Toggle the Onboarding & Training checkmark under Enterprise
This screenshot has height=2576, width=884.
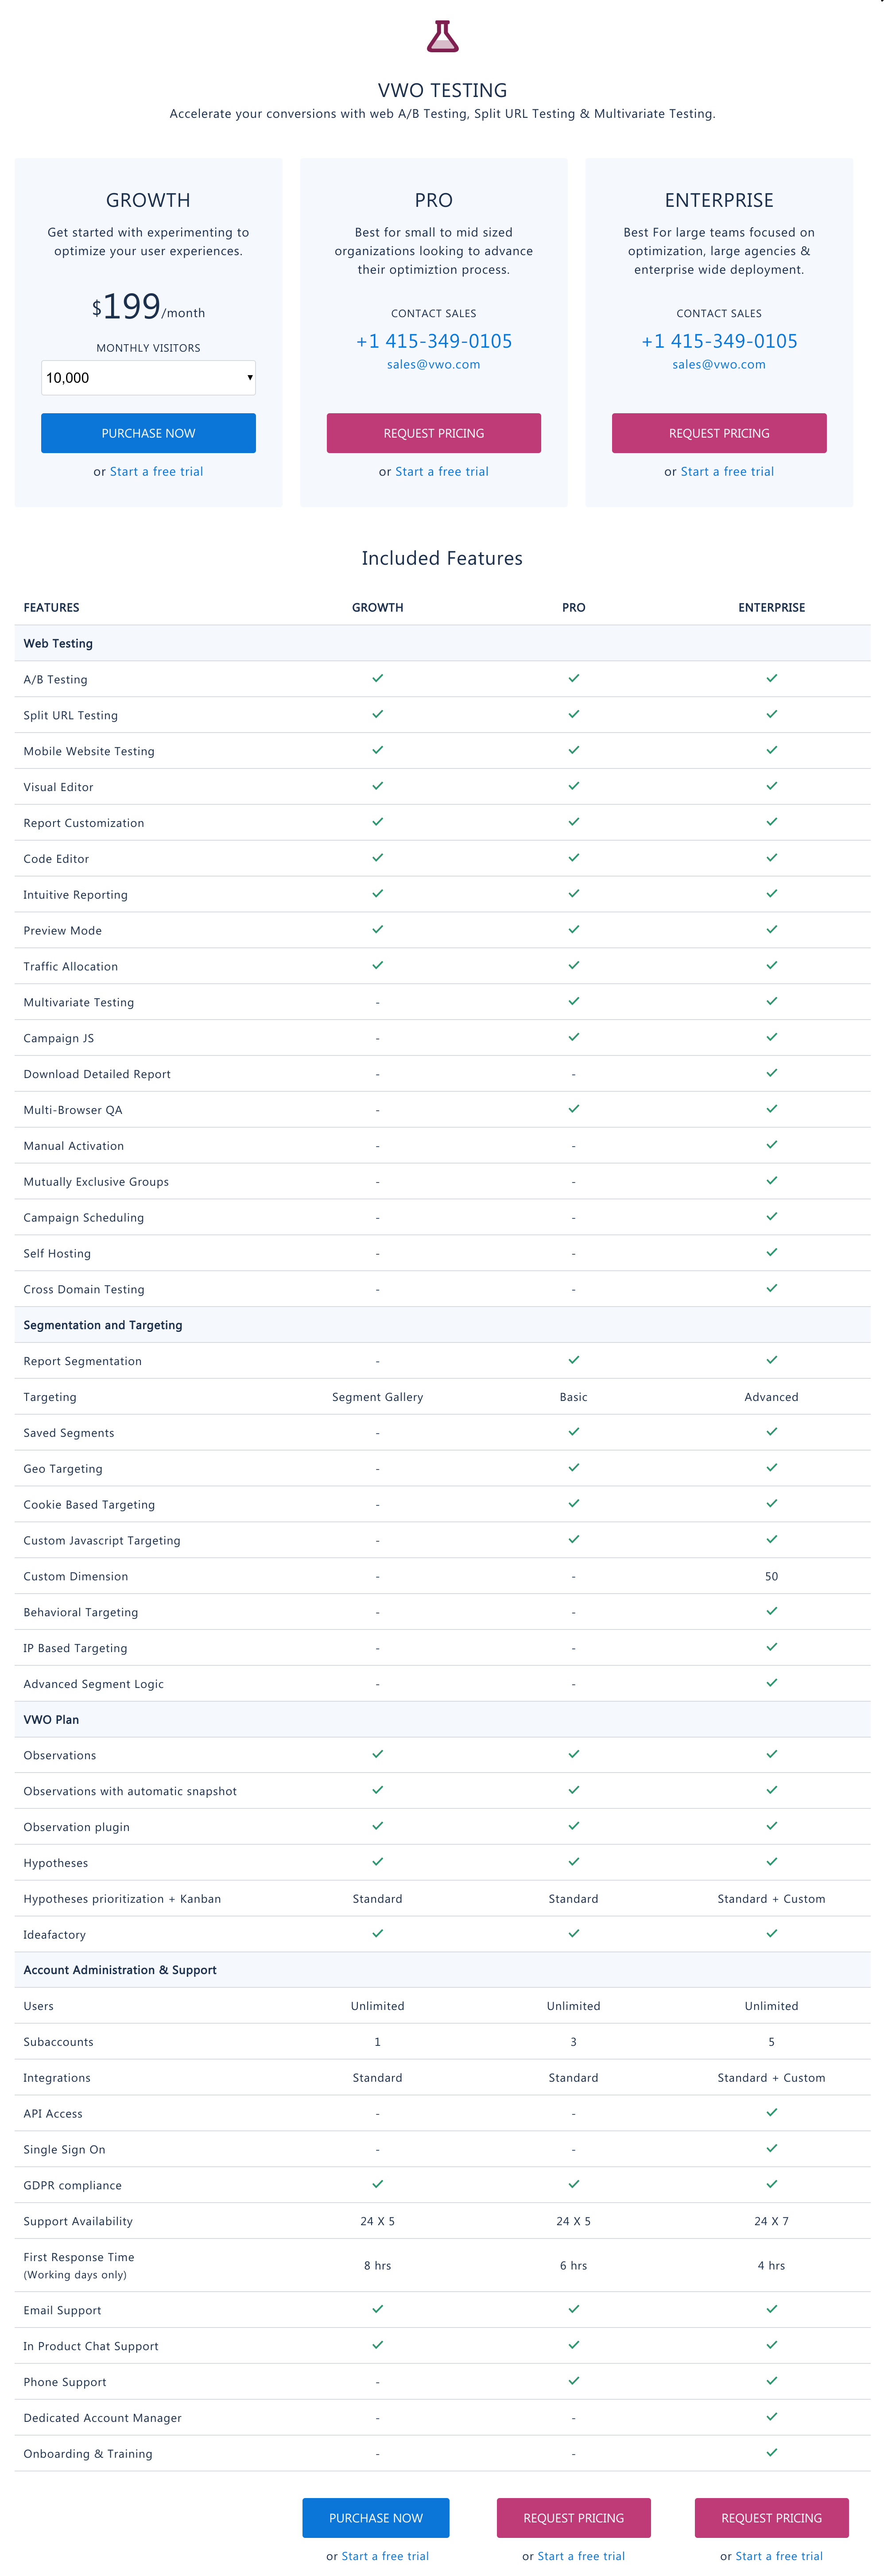[771, 2452]
